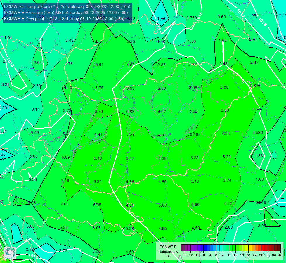Click the 3.33 temperature value
The width and height of the screenshot is (286, 263).
(x=131, y=88)
